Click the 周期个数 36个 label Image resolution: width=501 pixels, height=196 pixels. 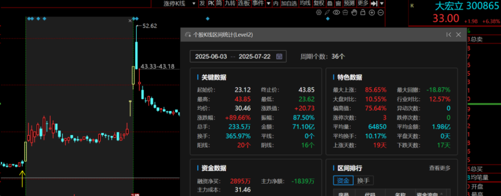click(323, 56)
